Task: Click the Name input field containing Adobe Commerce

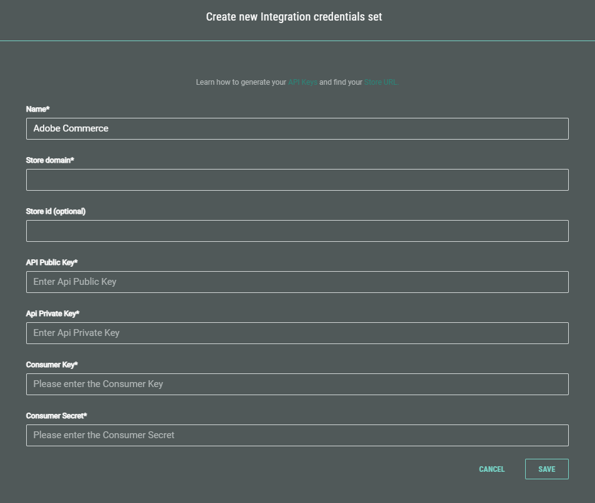Action: [297, 128]
